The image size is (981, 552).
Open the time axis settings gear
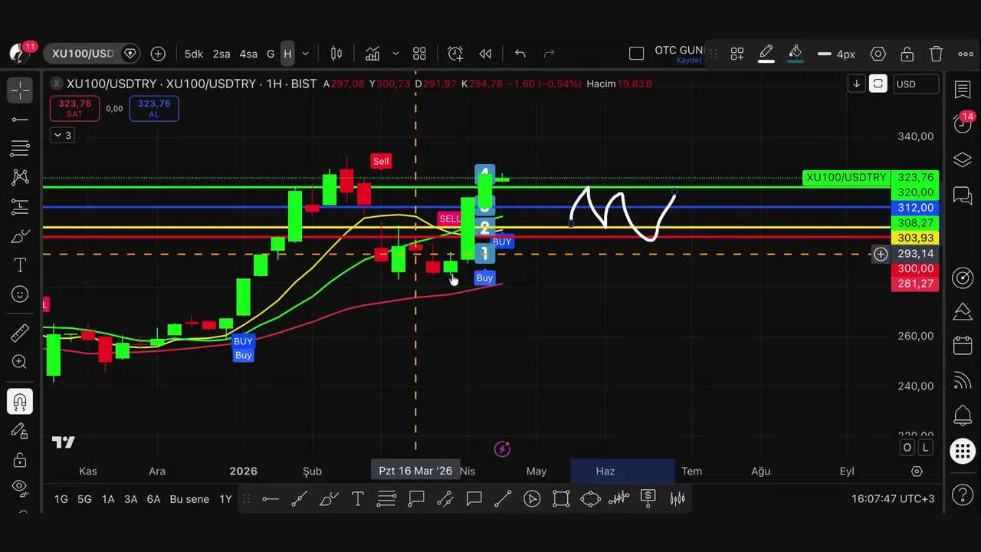(917, 471)
